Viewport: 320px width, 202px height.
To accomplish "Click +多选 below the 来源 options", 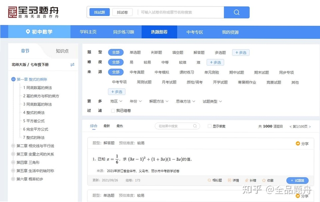I will coord(116,92).
